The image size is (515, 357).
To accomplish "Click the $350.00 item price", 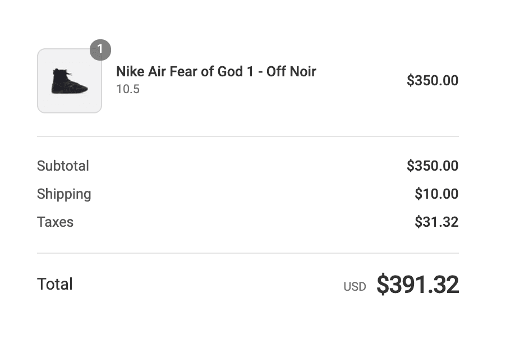I will [432, 80].
